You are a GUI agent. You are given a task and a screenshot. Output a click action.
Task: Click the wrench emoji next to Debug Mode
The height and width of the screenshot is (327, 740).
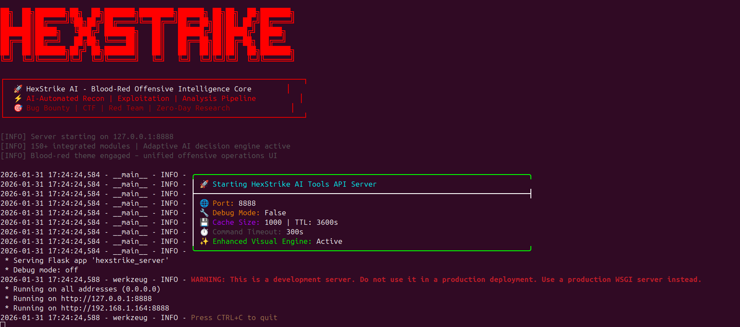point(204,213)
